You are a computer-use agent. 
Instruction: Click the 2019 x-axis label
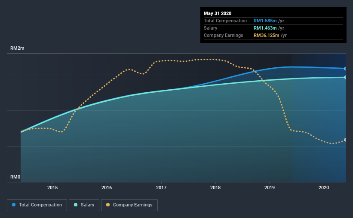(270, 188)
